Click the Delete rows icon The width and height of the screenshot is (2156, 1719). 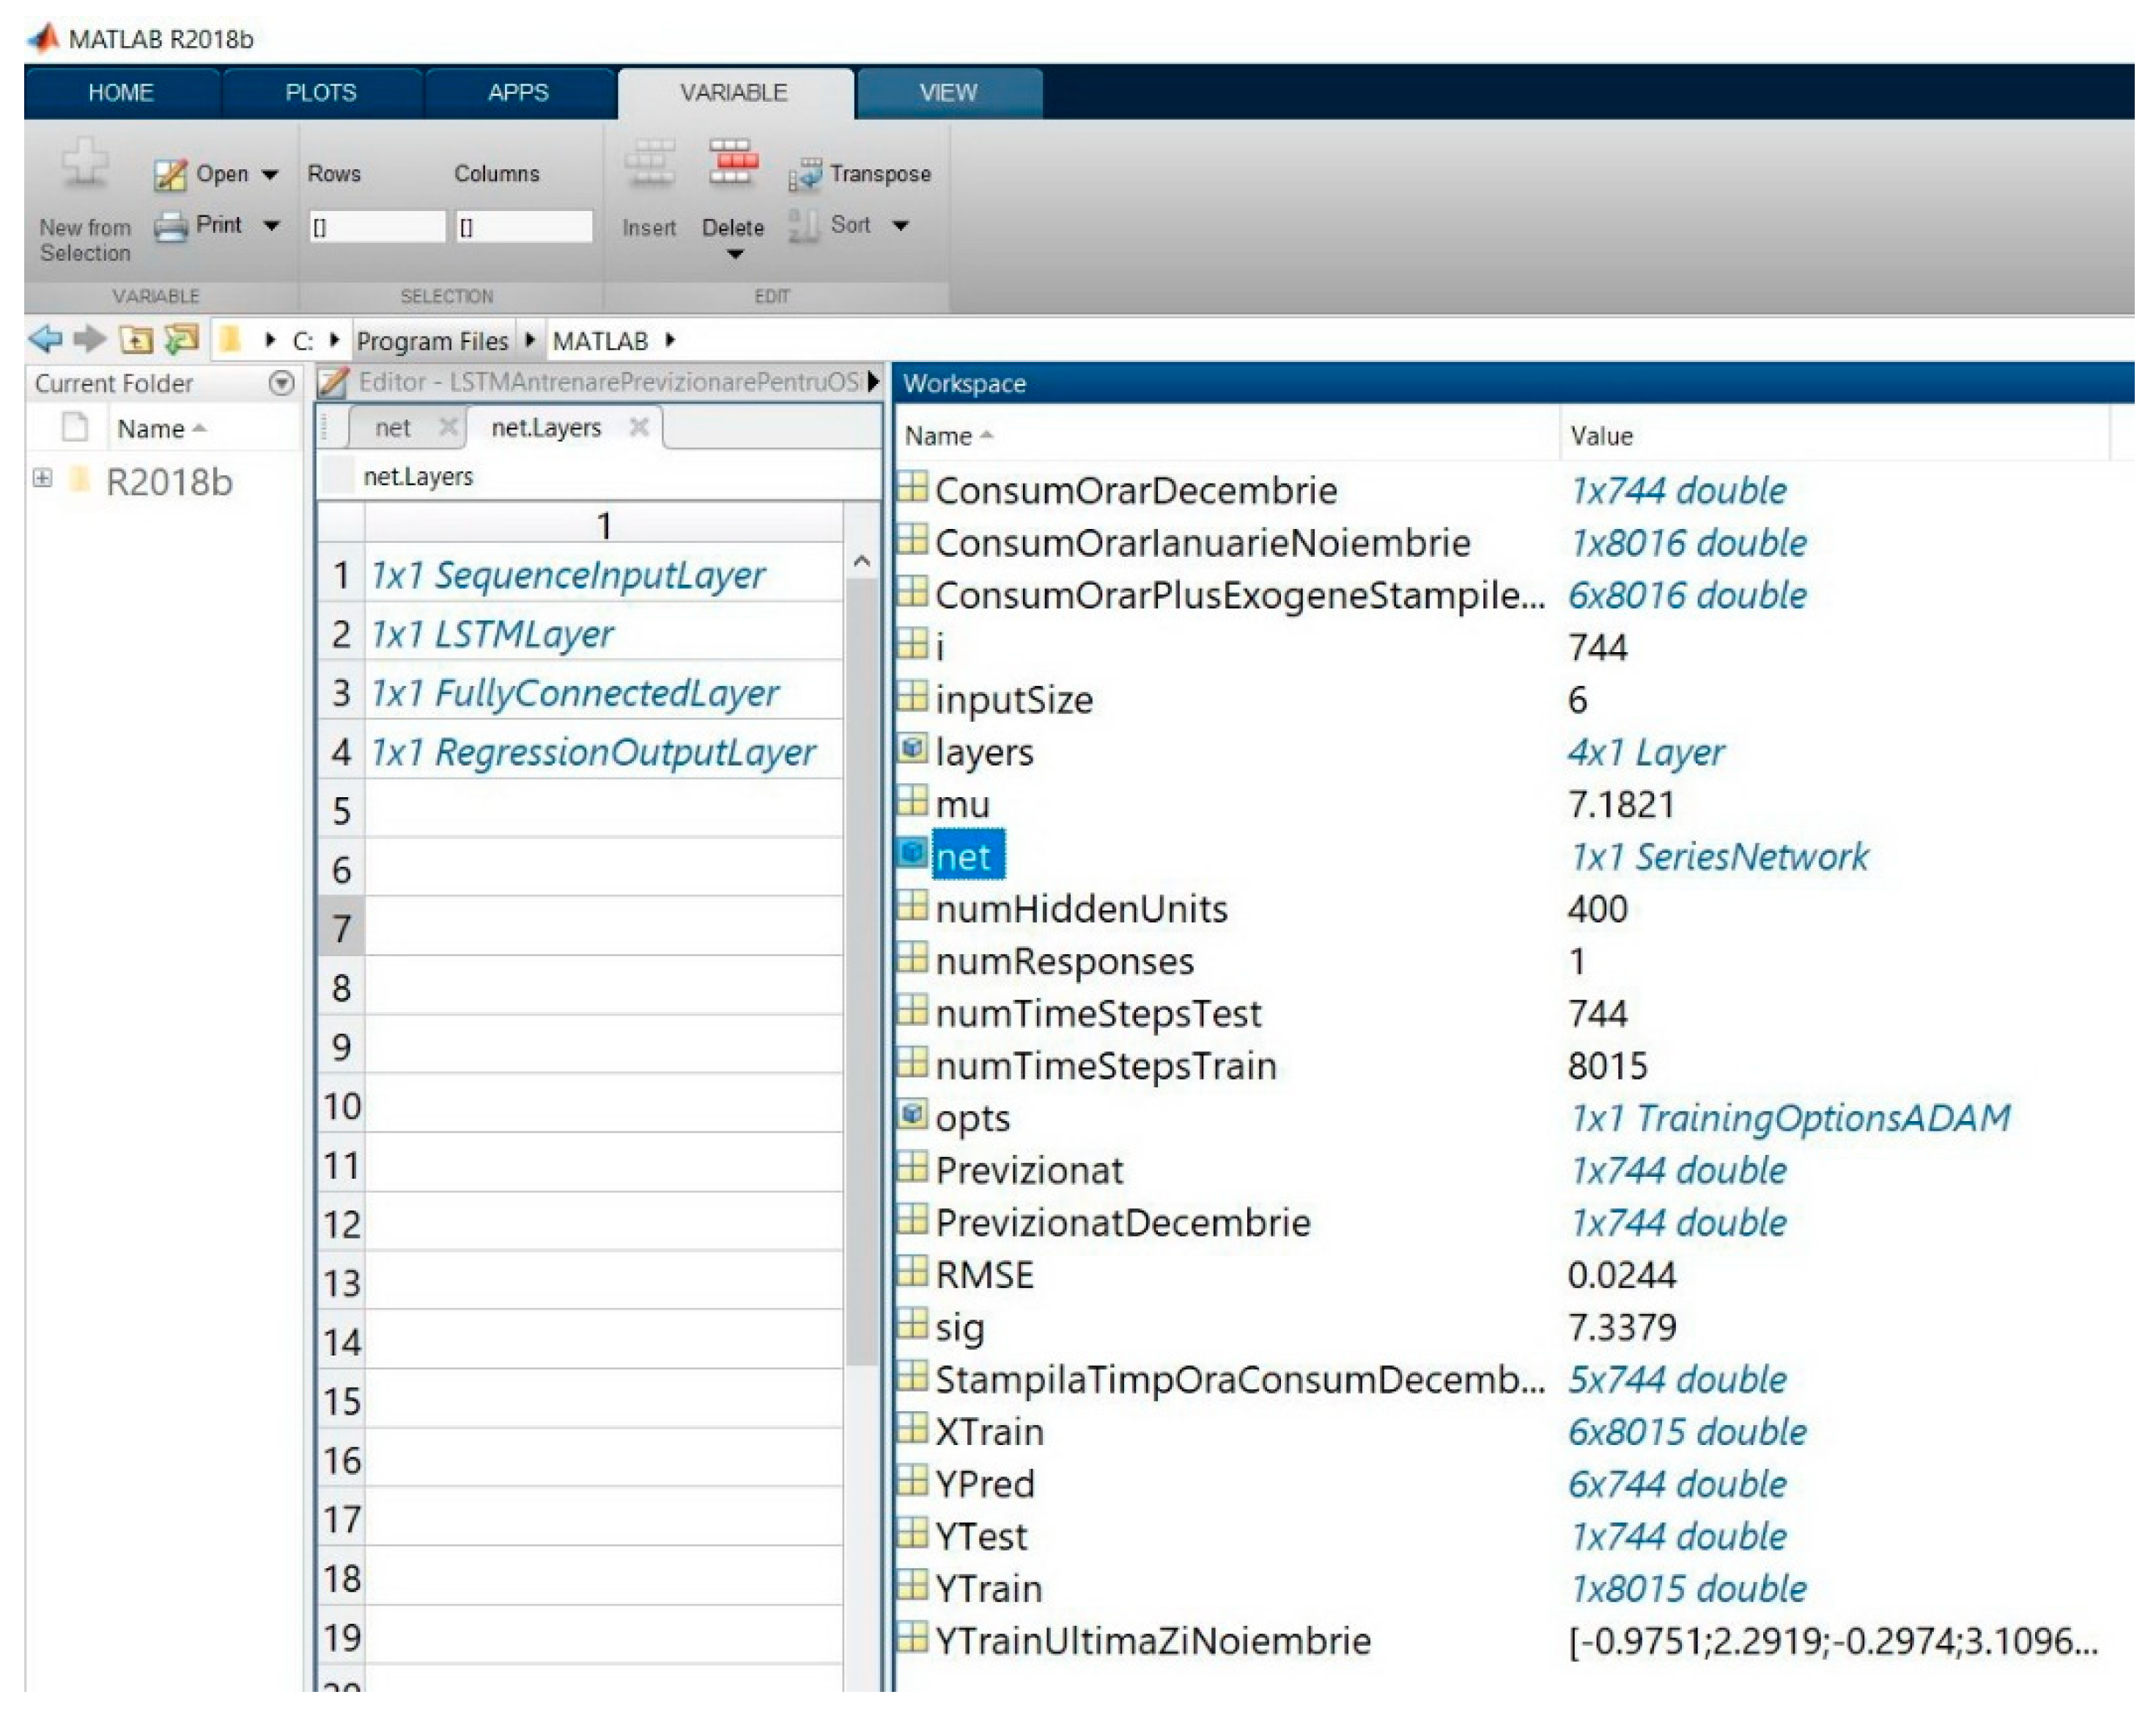[x=733, y=163]
